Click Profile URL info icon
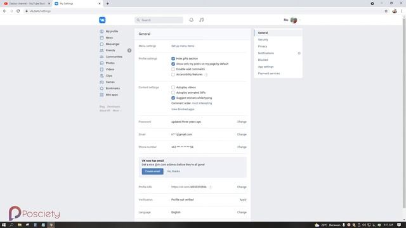Viewport: 406px width, 228px height. point(211,187)
